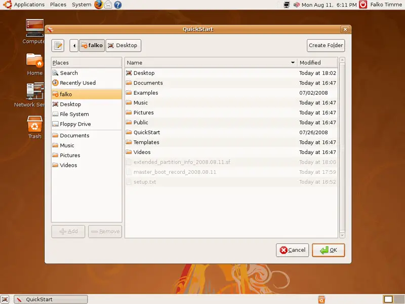Click the QuickStart taskbar button
Viewport: 405px width, 304px height.
coord(51,299)
